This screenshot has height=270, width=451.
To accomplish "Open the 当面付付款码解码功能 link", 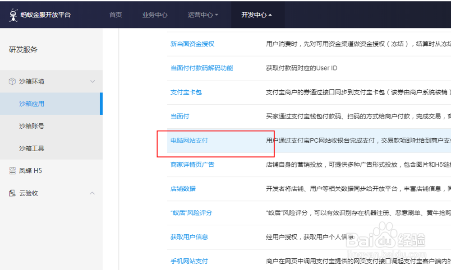I will click(202, 68).
